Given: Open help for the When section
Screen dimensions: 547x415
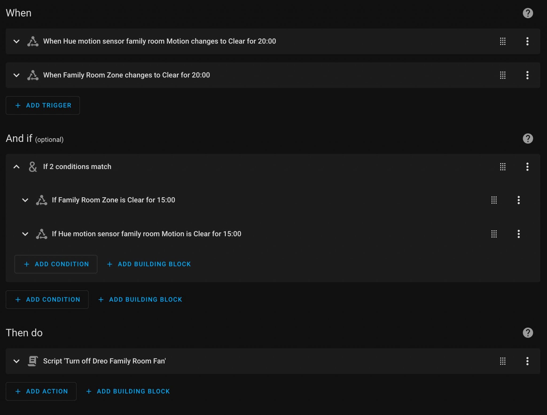Looking at the screenshot, I should (528, 13).
